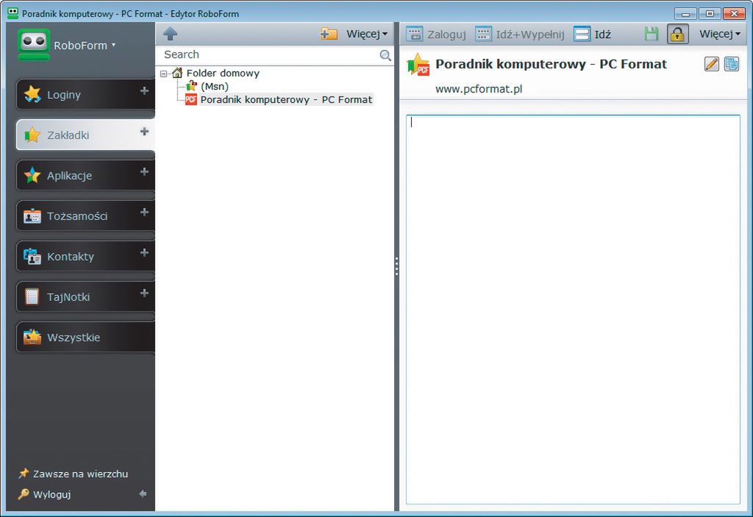Close the RoboForm editor window
The height and width of the screenshot is (517, 753).
tap(734, 13)
